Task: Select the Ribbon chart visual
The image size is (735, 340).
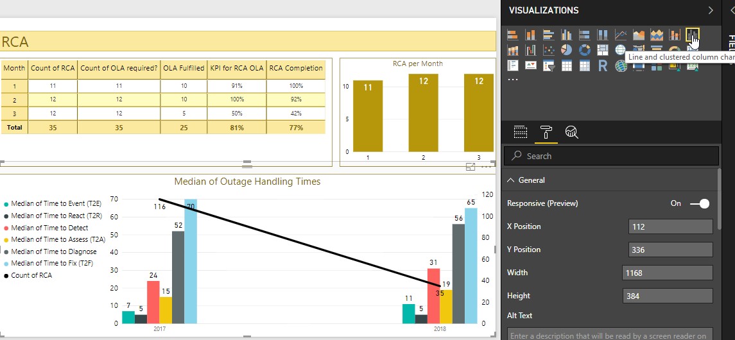Action: [x=512, y=49]
